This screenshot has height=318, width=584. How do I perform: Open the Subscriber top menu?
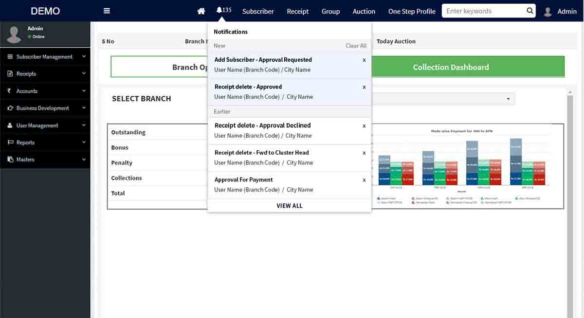click(258, 11)
